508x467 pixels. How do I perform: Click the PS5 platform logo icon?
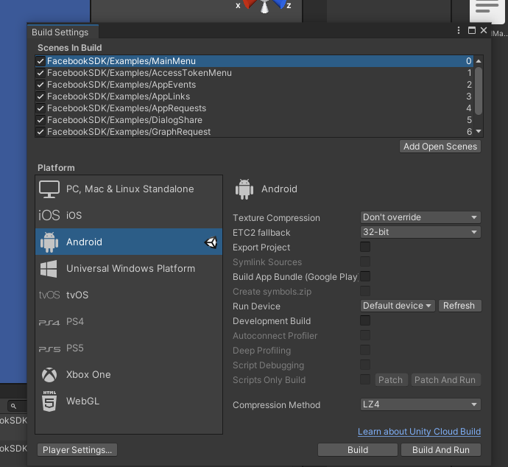[x=49, y=349]
